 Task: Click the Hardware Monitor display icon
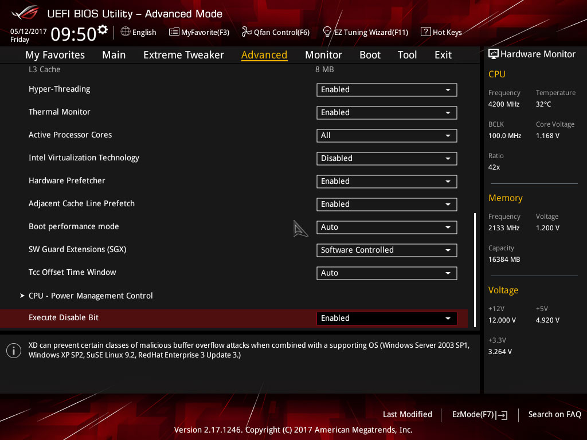click(494, 54)
